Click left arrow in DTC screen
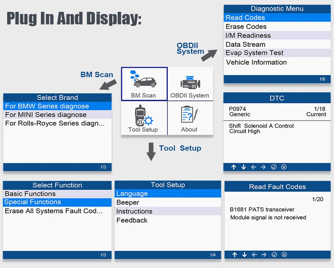Image resolution: width=334 pixels, height=268 pixels. coord(254,167)
